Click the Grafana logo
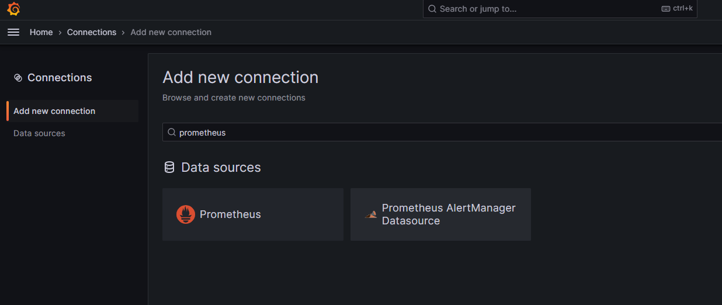Viewport: 722px width, 305px height. (x=13, y=9)
